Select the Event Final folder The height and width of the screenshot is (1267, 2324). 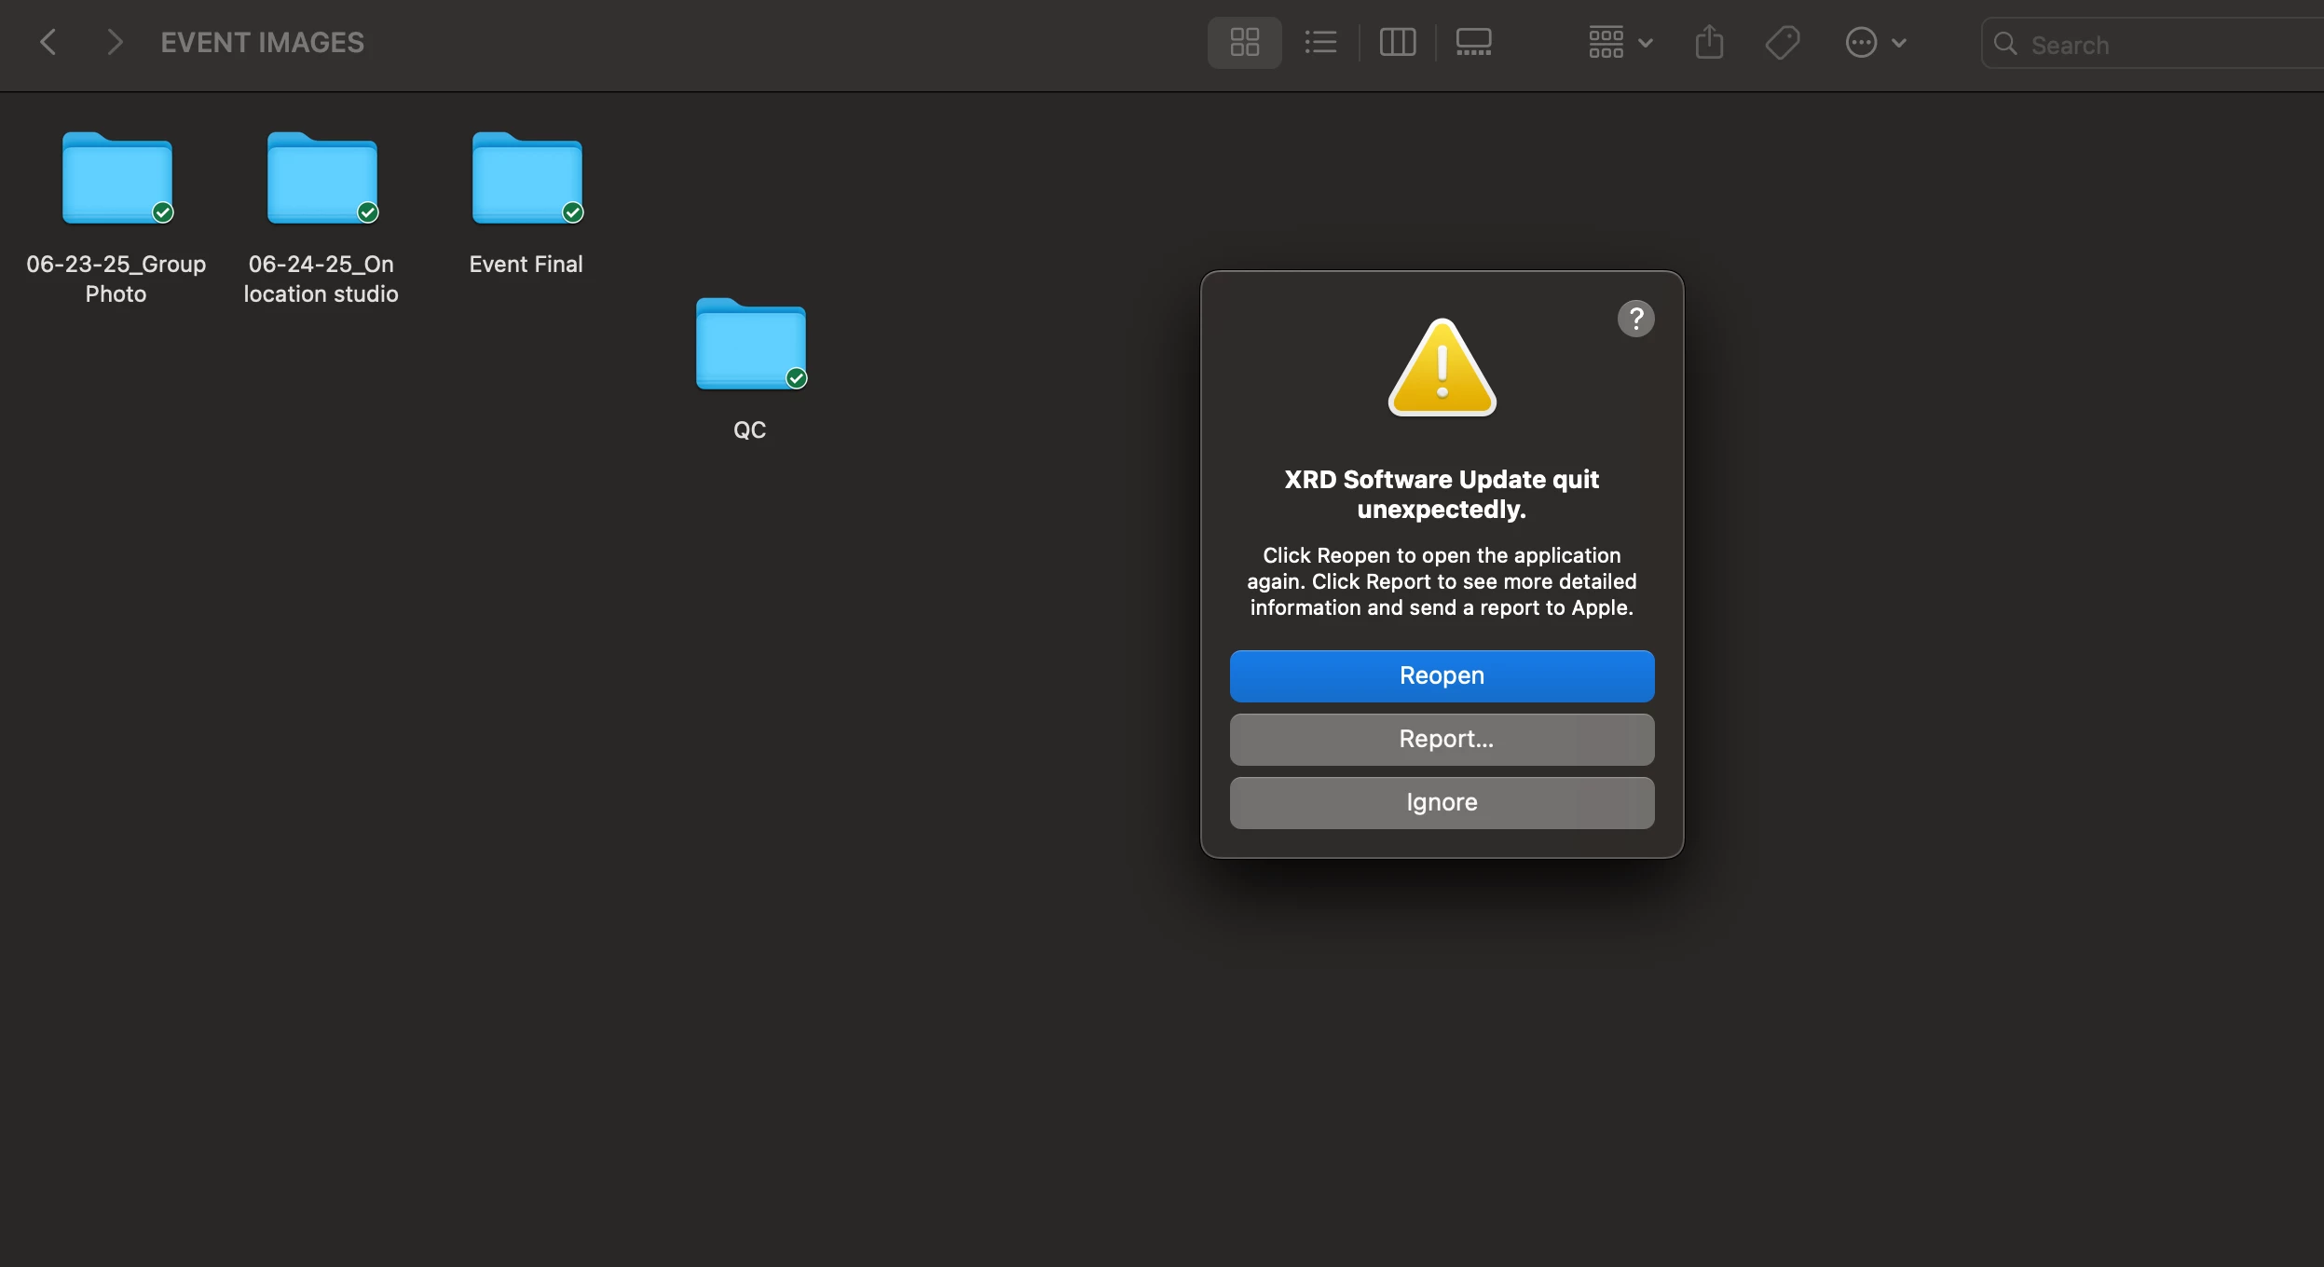coord(526,179)
